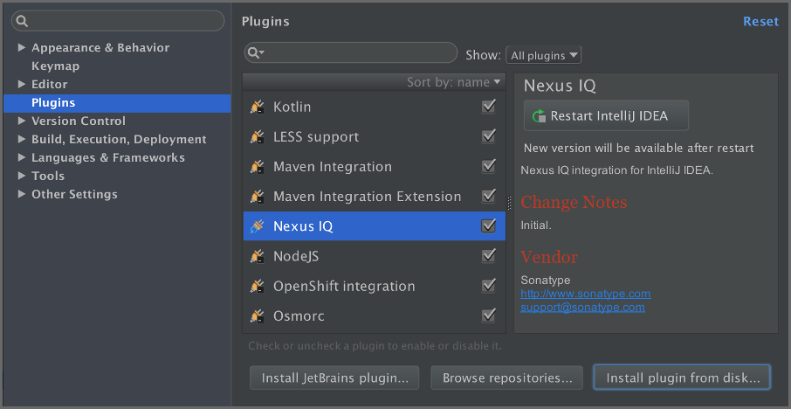The height and width of the screenshot is (409, 791).
Task: Open Editor settings label
Action: (x=49, y=84)
